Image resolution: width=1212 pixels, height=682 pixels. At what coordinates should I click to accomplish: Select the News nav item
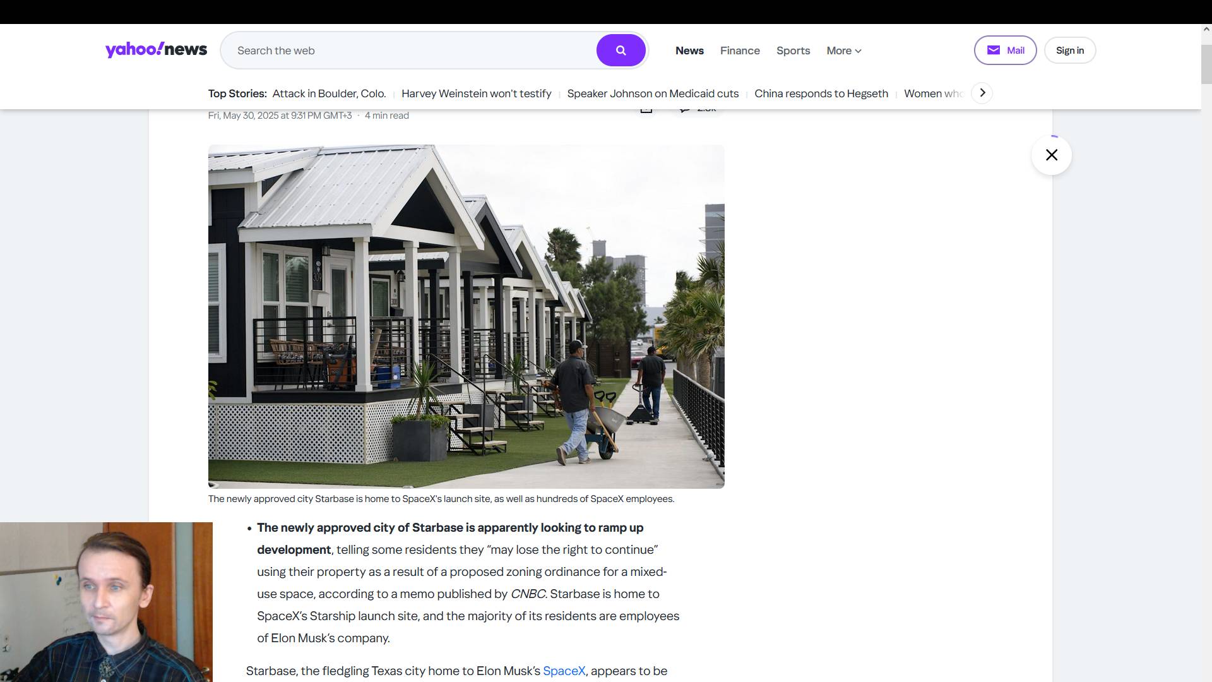point(689,51)
